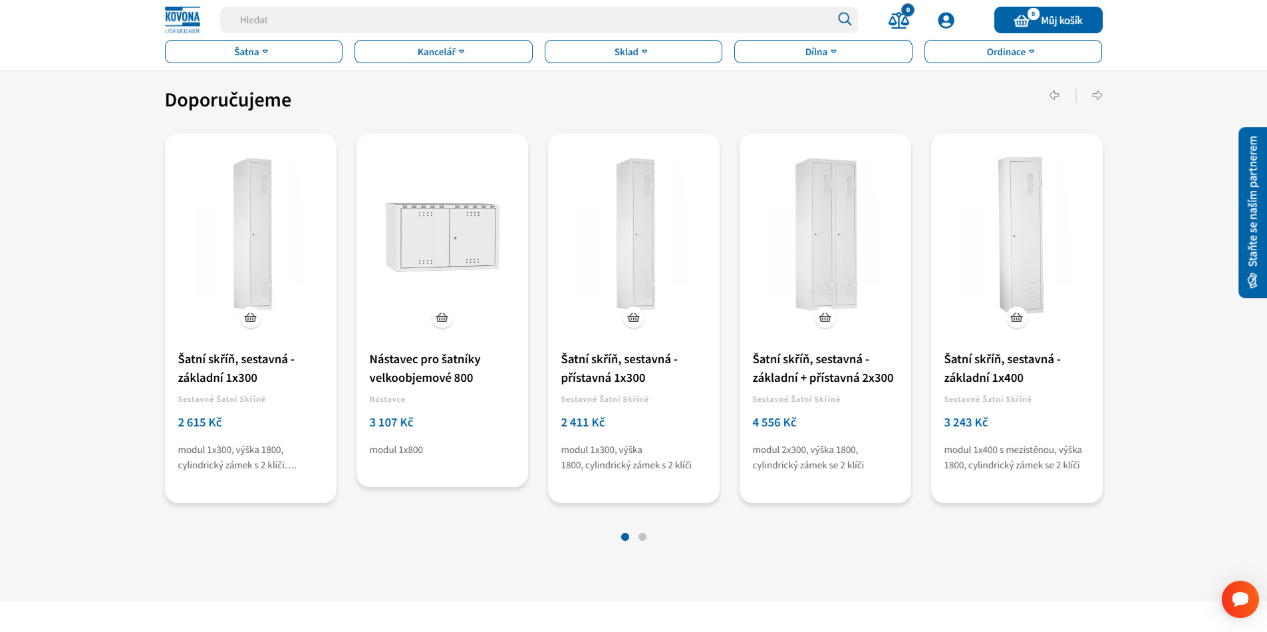The width and height of the screenshot is (1267, 632).
Task: Add Šatní skříň základní 1x300 to basket
Action: [250, 318]
